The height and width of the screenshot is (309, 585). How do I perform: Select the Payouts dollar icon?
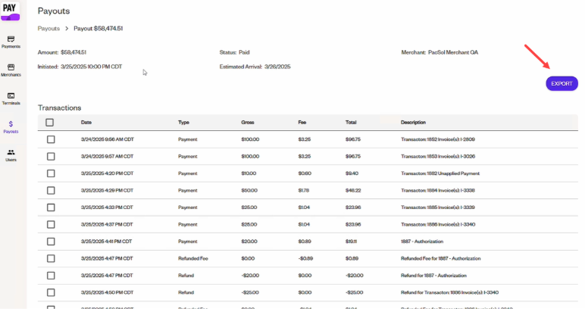11,123
